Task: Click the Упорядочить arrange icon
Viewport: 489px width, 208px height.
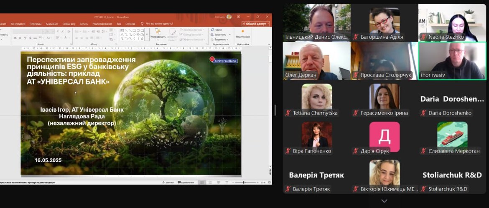Action: click(158, 33)
